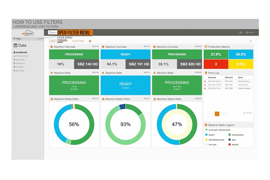Click the eluCloud logo

[x=28, y=33]
